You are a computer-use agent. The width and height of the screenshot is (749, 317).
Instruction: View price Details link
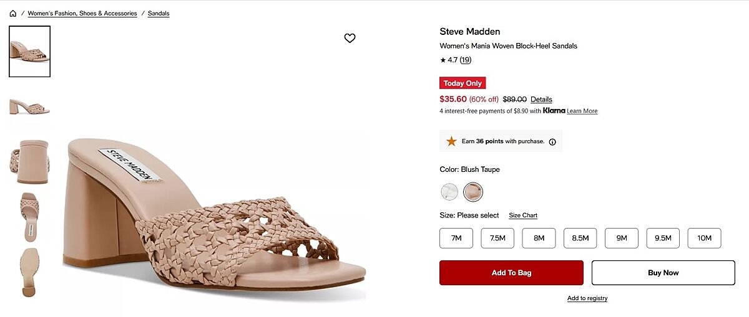tap(541, 99)
